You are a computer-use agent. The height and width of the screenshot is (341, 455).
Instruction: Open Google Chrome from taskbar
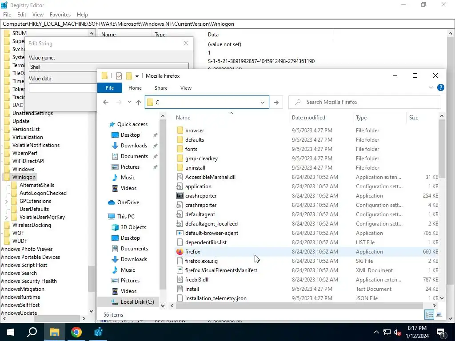pyautogui.click(x=76, y=332)
